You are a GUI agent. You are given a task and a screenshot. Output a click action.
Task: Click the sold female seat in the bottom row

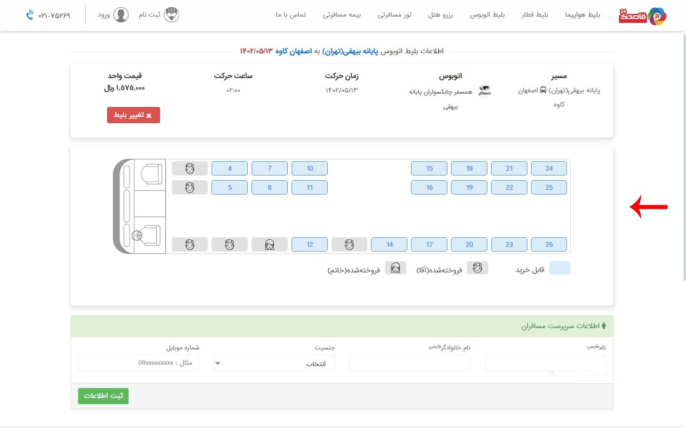(x=270, y=244)
